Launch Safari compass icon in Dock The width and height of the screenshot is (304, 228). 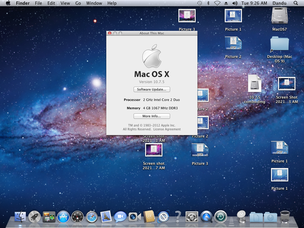[92, 216]
